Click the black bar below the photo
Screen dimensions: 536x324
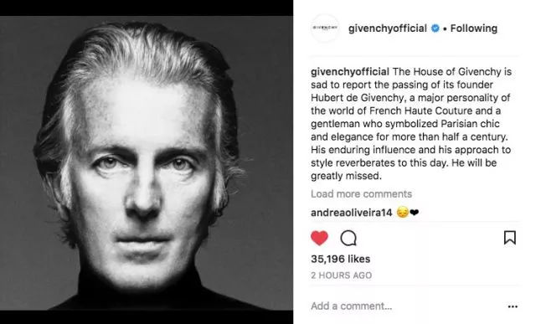point(147,316)
